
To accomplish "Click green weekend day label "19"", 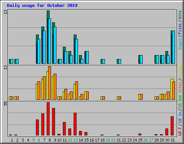I will [x=108, y=140].
